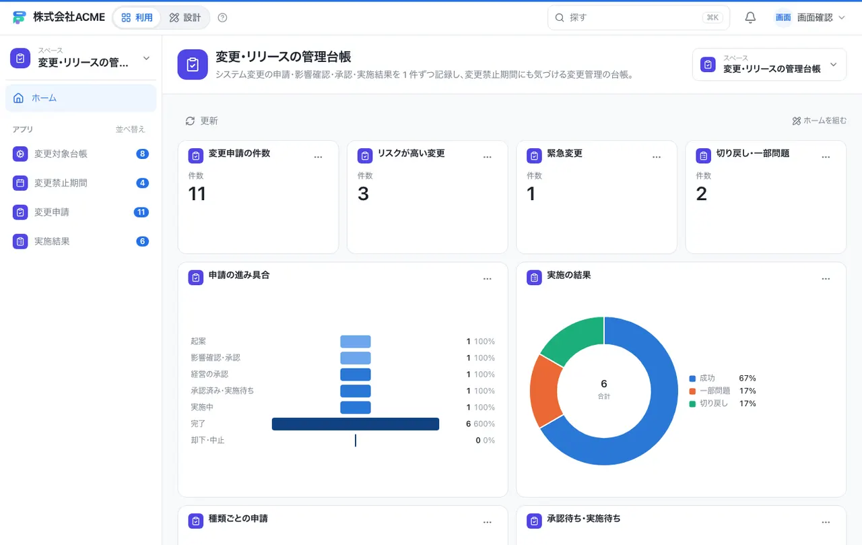
Task: Click the icon on the 切り戻し・一部問題 card
Action: 703,156
